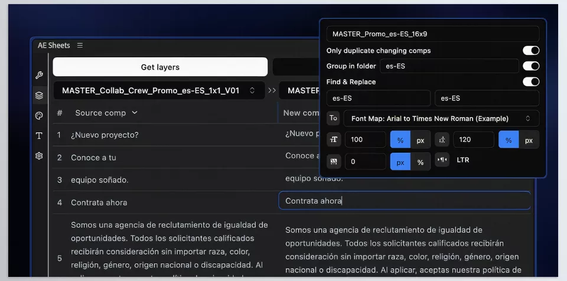This screenshot has width=567, height=281.
Task: Select % unit for leading 120
Action: pyautogui.click(x=509, y=140)
